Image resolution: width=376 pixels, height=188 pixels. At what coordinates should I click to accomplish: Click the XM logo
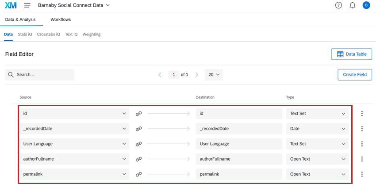[11, 5]
